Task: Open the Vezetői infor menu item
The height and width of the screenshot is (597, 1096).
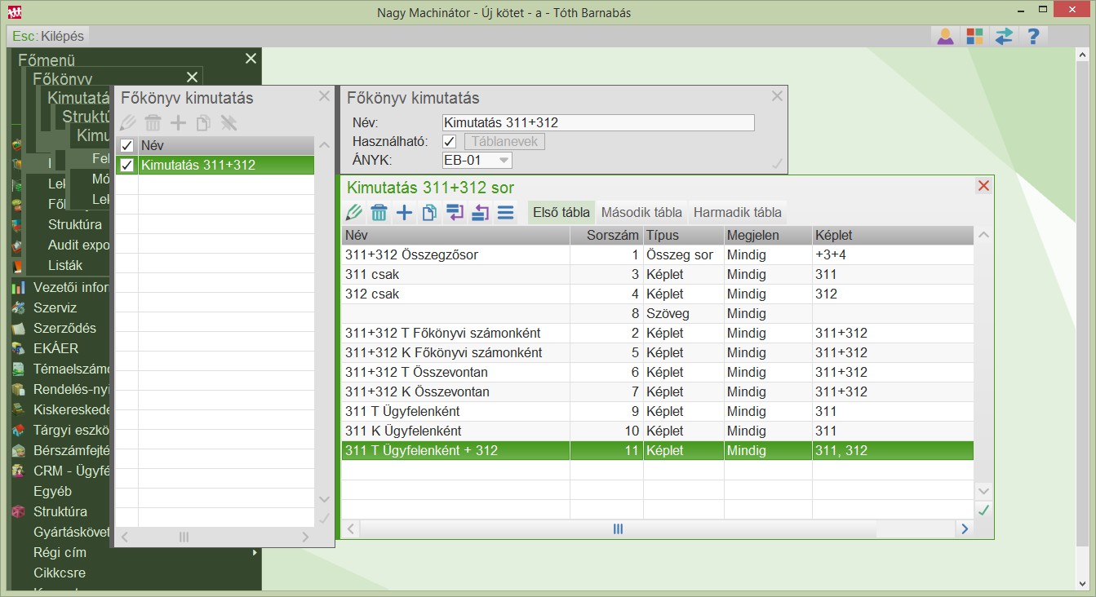Action: coord(70,287)
